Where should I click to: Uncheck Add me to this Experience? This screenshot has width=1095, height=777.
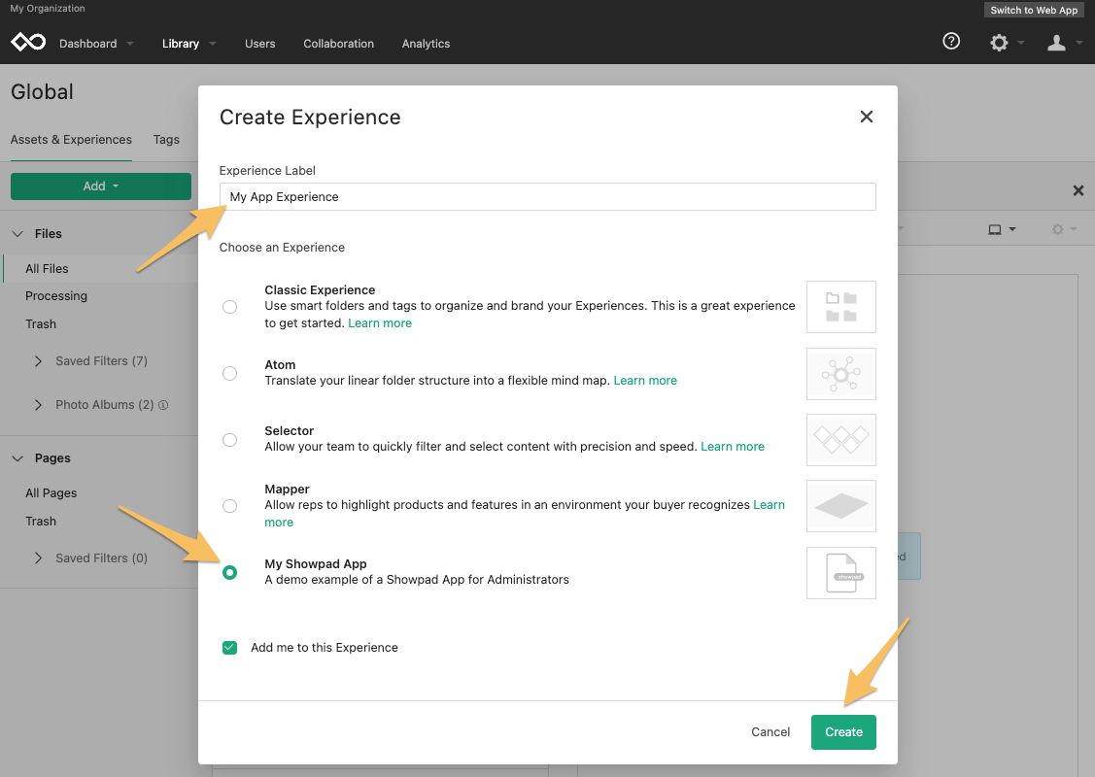(229, 648)
